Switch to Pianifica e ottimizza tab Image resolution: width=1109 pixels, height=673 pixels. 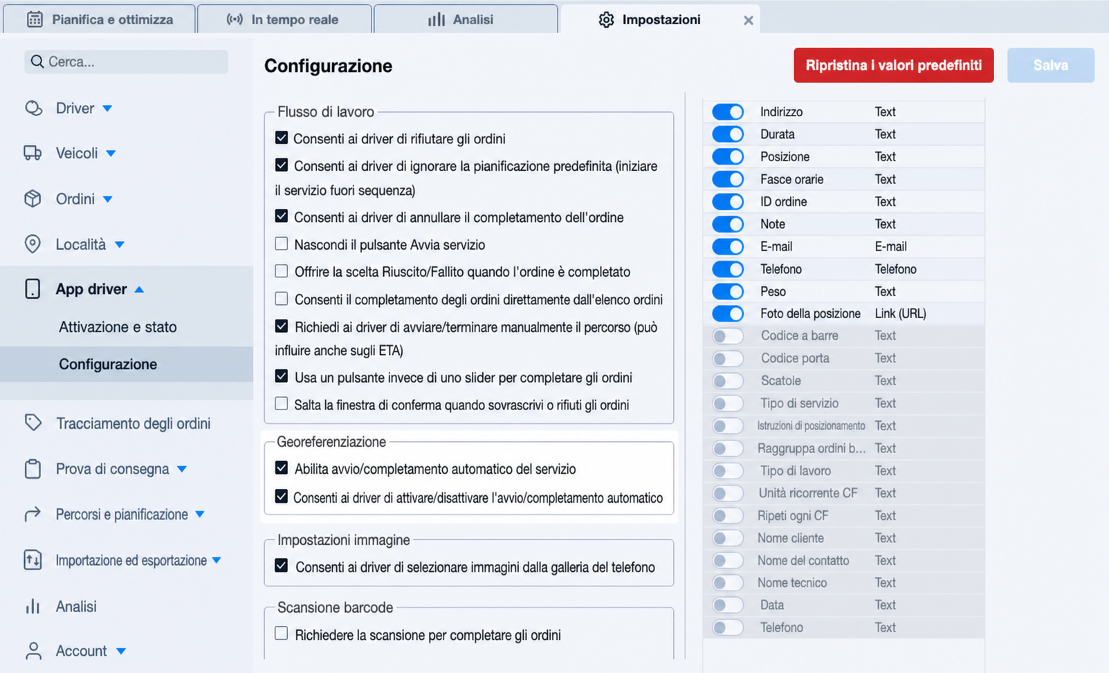tap(100, 19)
